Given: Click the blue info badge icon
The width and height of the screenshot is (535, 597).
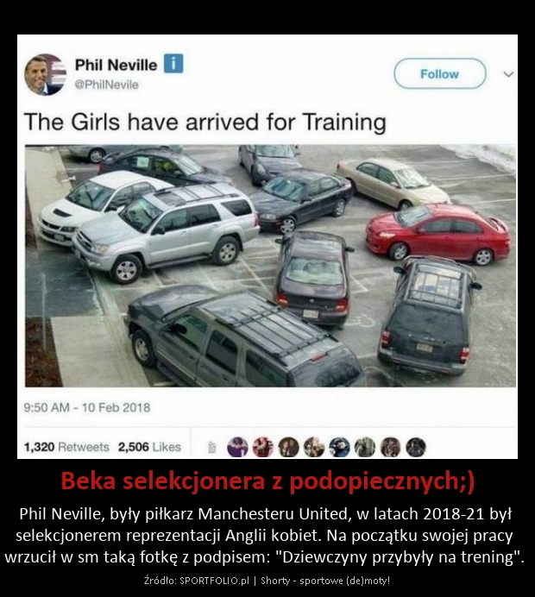Looking at the screenshot, I should click(x=173, y=63).
